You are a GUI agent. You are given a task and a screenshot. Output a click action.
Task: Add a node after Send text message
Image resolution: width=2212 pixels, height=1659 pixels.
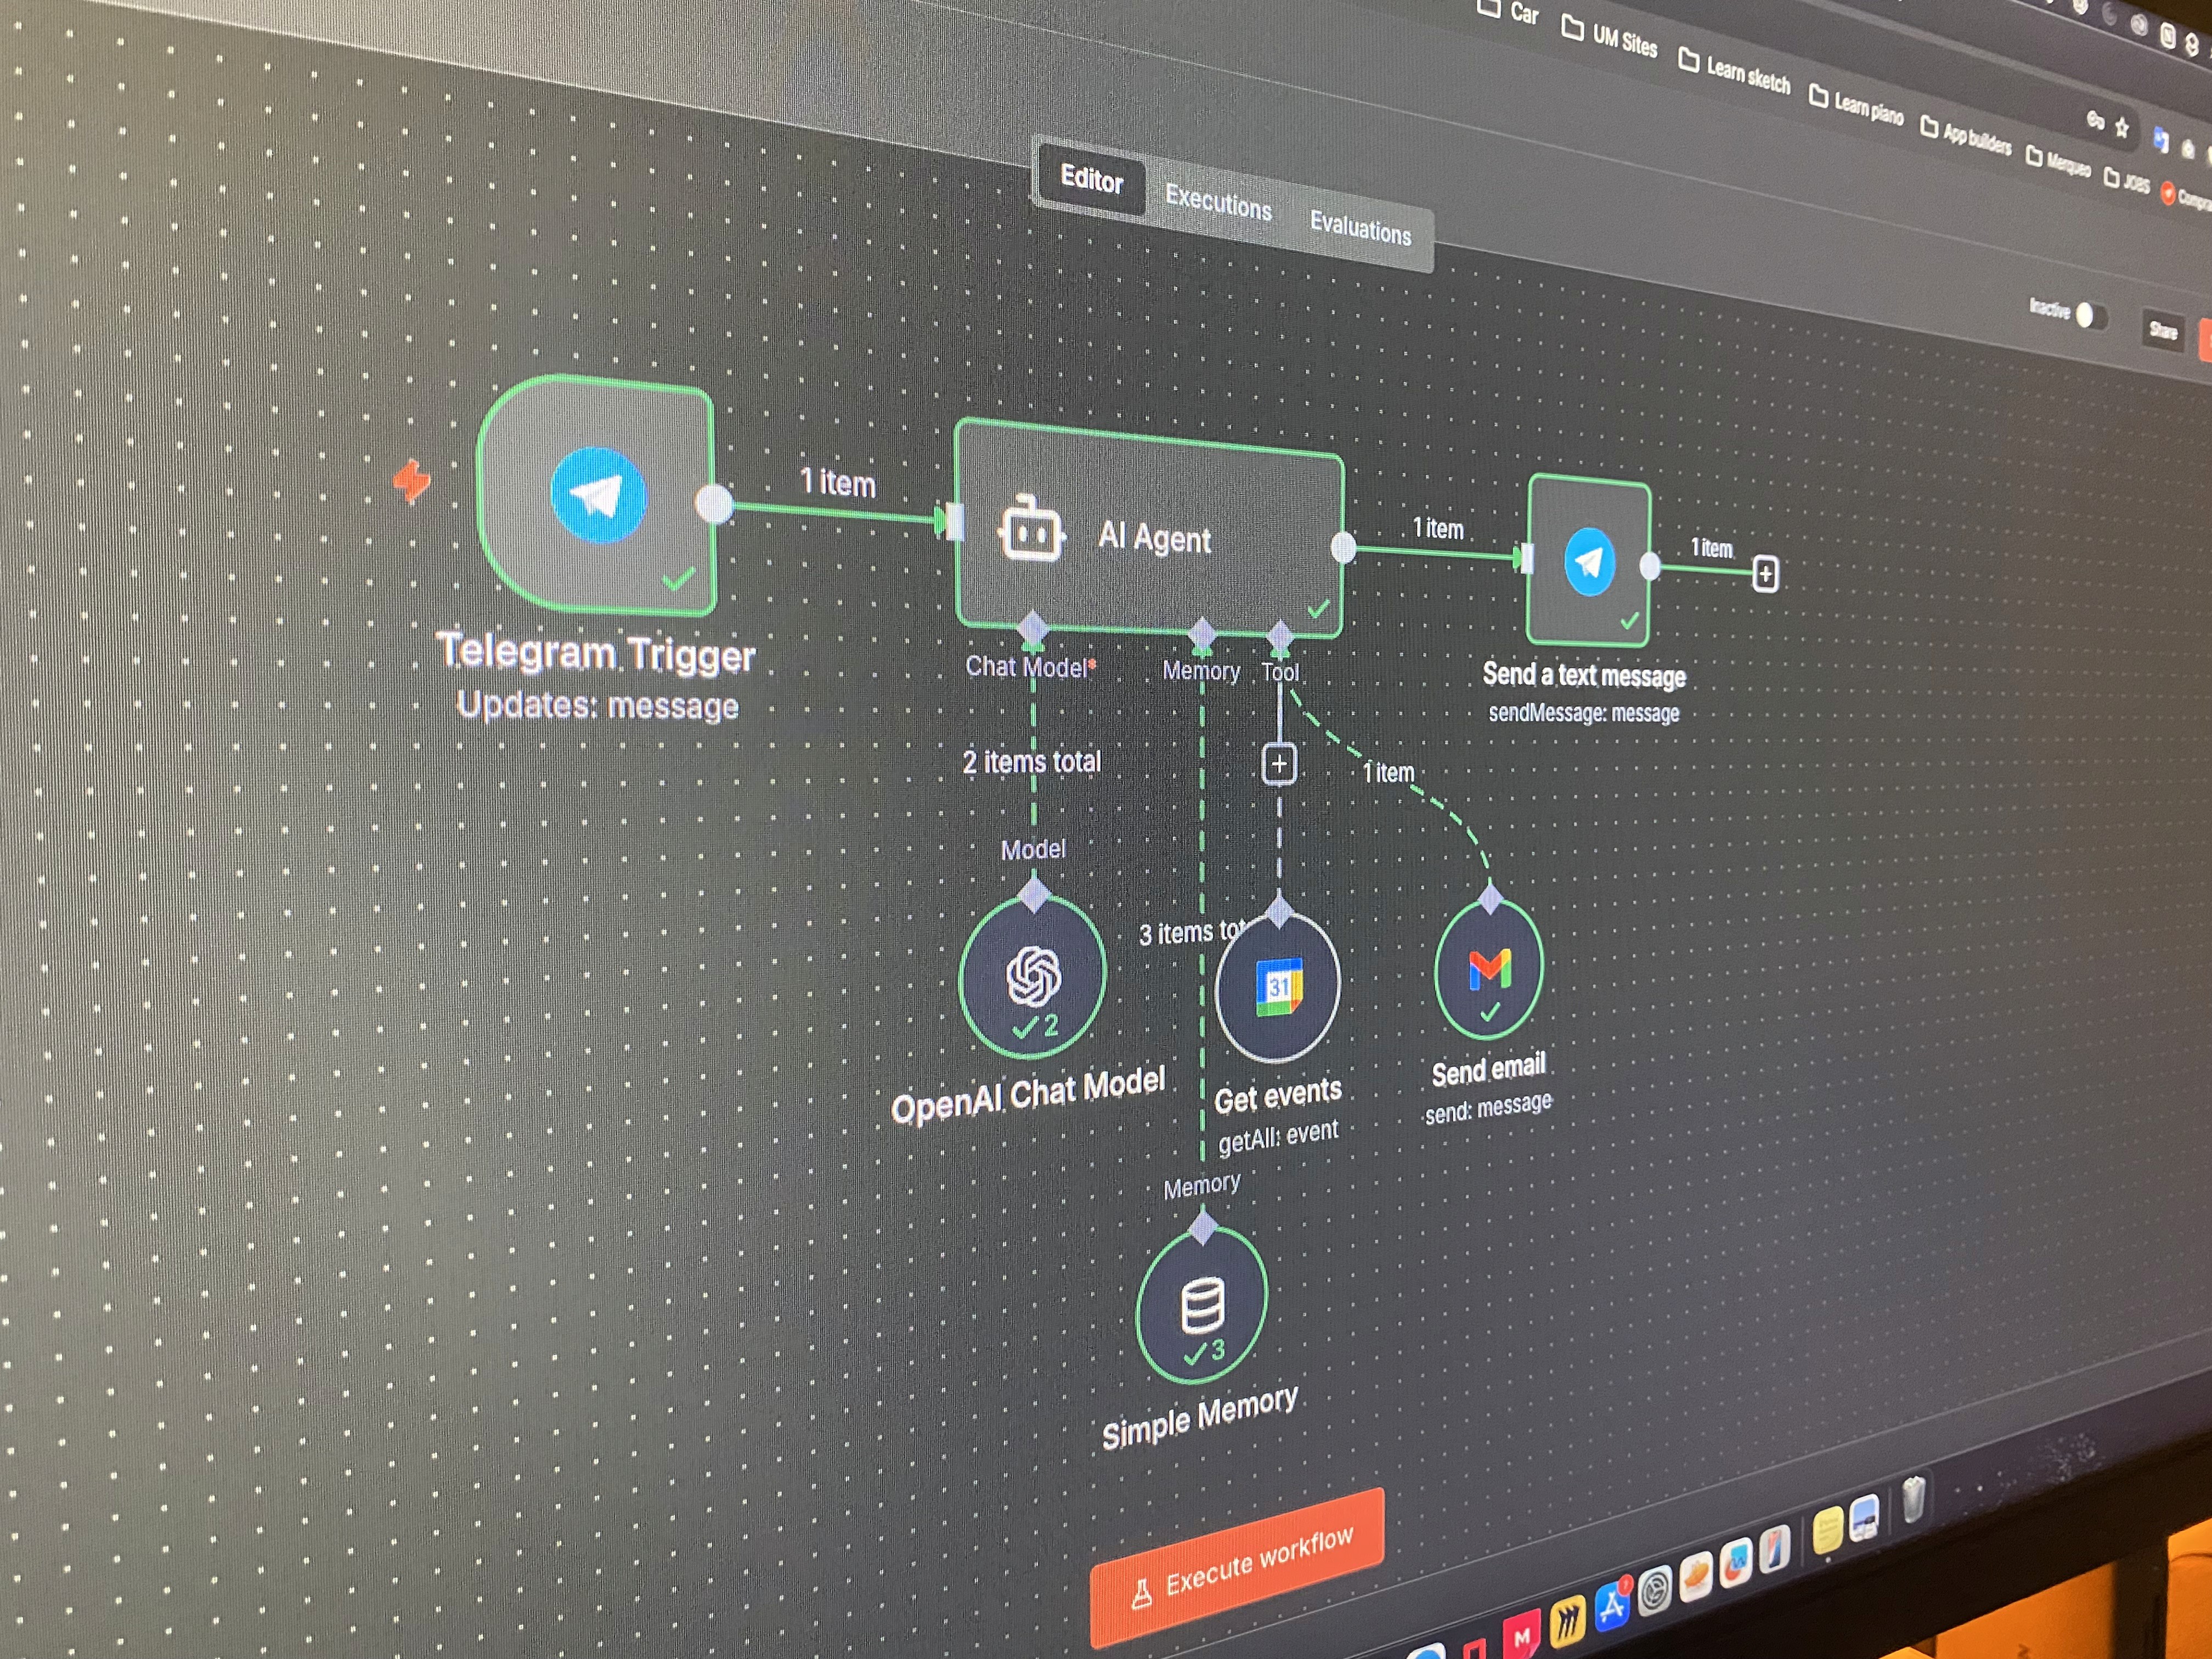1765,574
